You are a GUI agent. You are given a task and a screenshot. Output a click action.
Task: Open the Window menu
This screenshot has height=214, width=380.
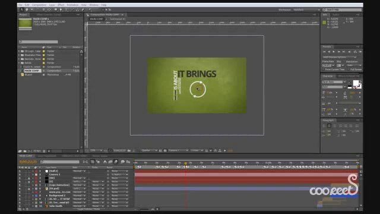click(x=94, y=5)
